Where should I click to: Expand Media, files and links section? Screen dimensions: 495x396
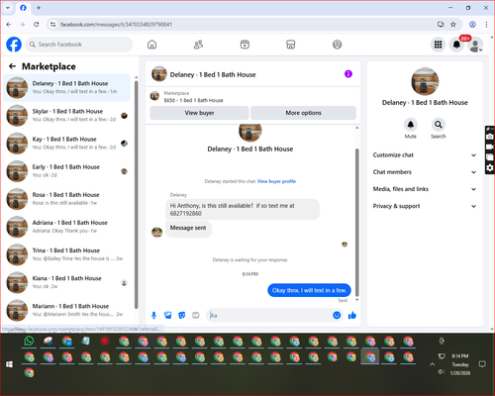(x=425, y=189)
